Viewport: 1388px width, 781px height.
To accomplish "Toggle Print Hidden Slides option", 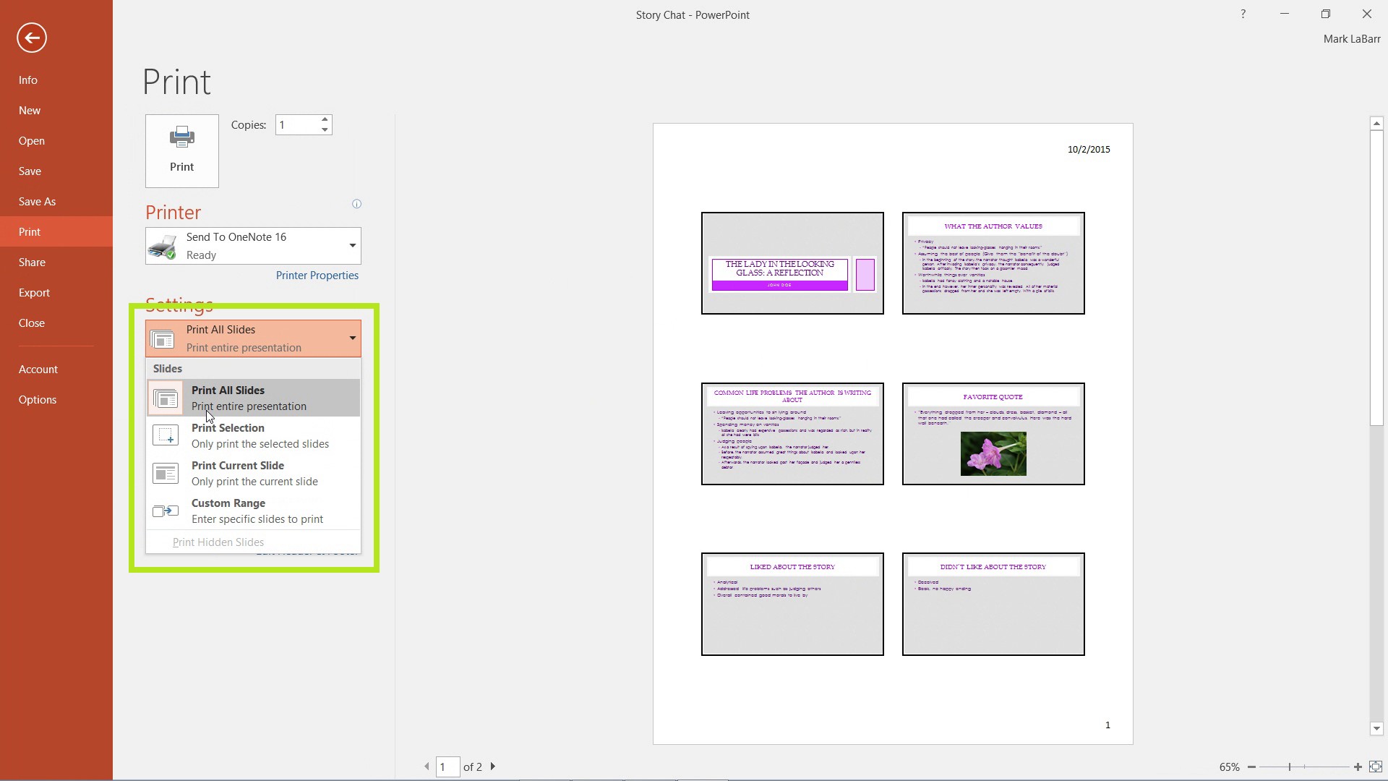I will tap(218, 542).
